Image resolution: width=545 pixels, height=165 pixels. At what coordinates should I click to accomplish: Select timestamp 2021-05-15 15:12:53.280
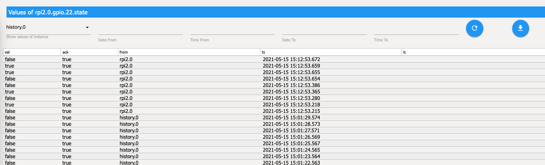(291, 98)
